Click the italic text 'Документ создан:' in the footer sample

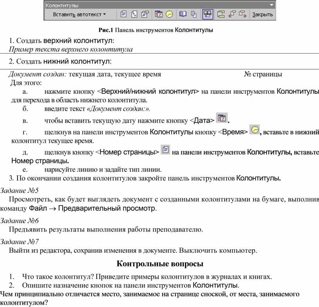coord(38,74)
